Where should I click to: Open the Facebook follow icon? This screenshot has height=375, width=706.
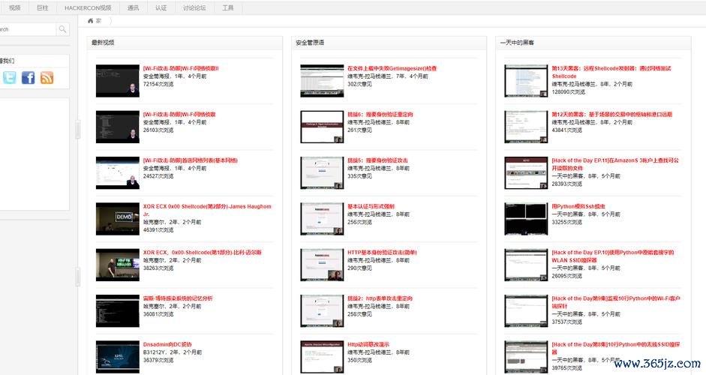[28, 77]
